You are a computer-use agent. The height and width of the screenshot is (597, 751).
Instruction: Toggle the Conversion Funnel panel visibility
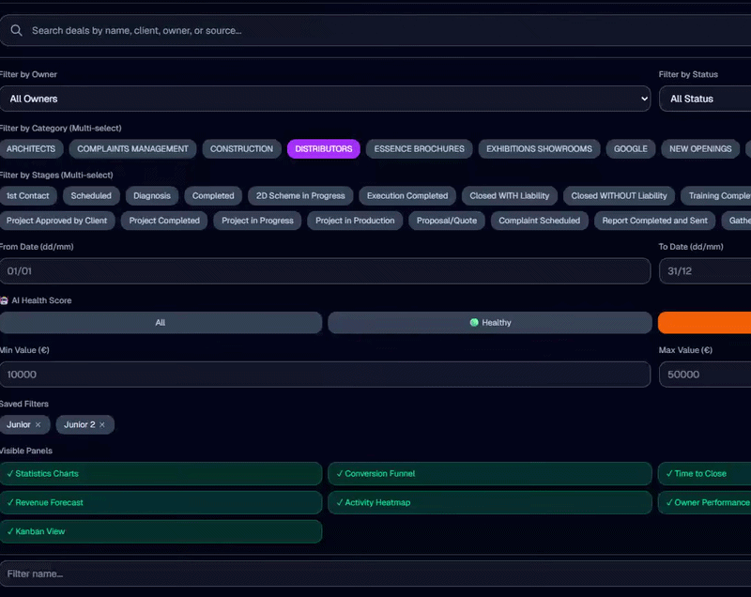[489, 474]
